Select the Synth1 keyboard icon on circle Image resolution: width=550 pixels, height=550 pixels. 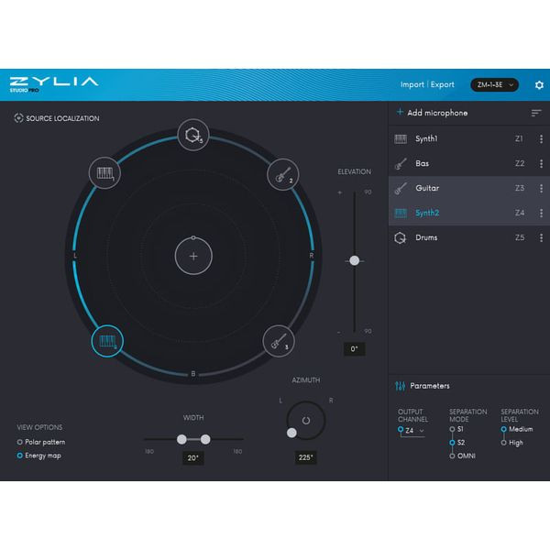point(104,172)
